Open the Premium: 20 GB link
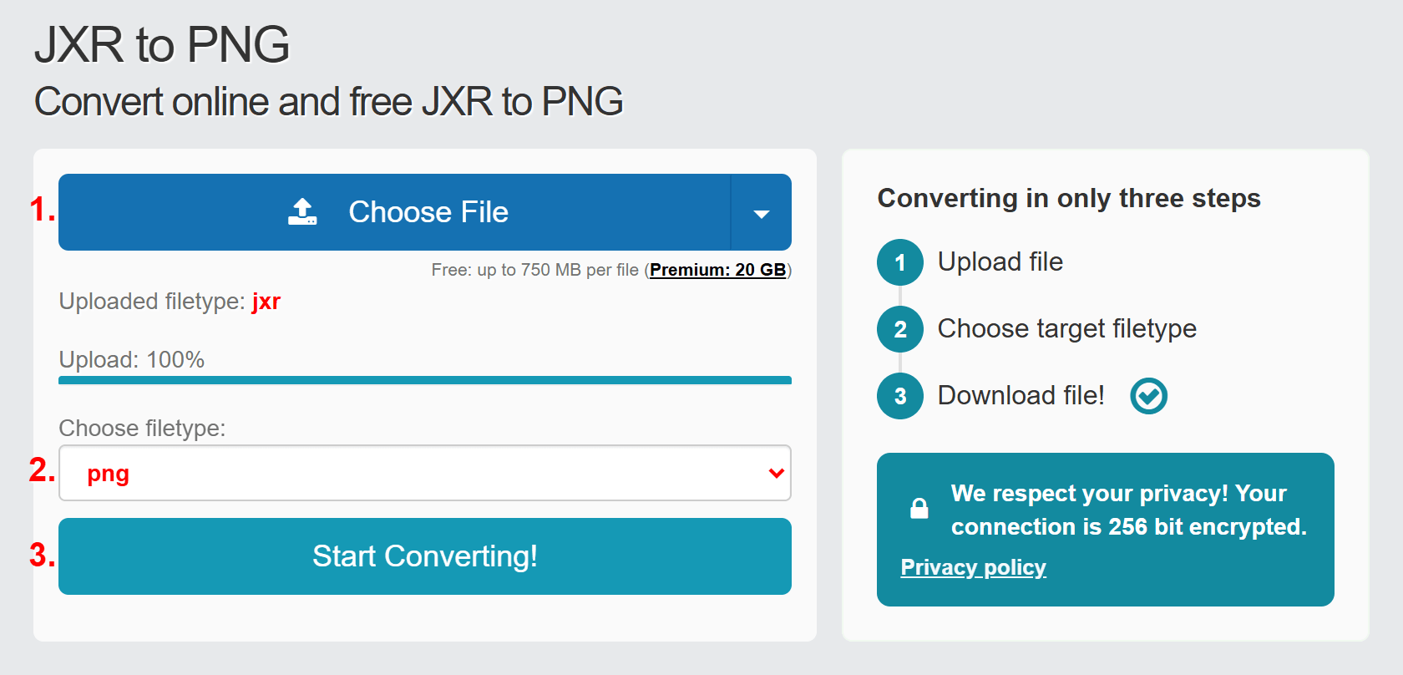The height and width of the screenshot is (675, 1403). click(717, 270)
